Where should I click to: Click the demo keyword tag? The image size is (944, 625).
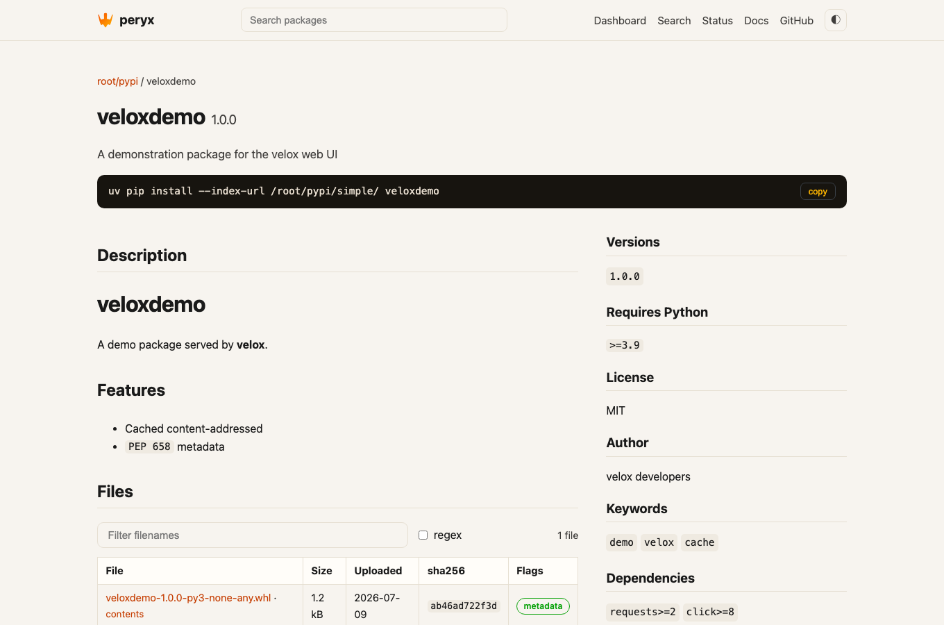click(x=621, y=542)
